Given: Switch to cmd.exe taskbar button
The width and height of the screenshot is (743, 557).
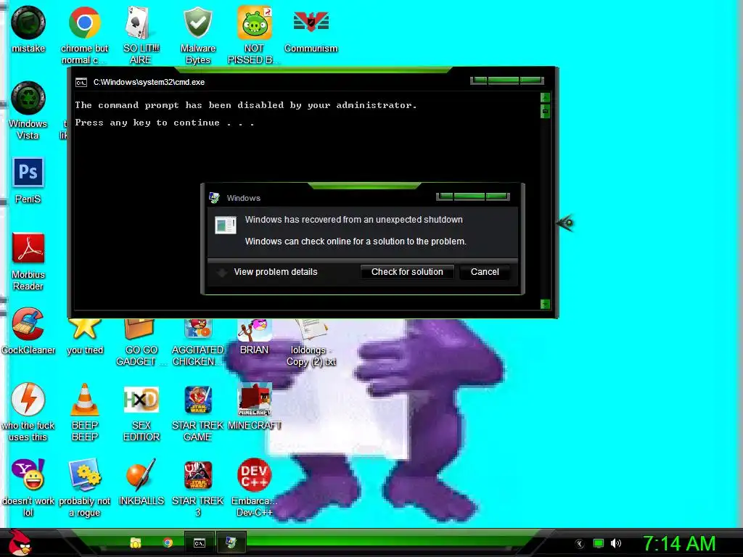Looking at the screenshot, I should tap(199, 542).
